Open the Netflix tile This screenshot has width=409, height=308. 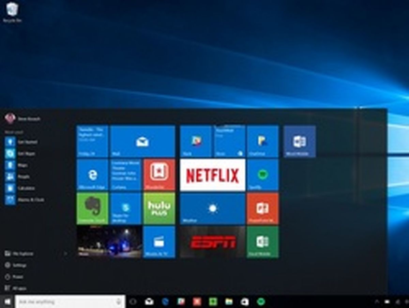click(212, 174)
